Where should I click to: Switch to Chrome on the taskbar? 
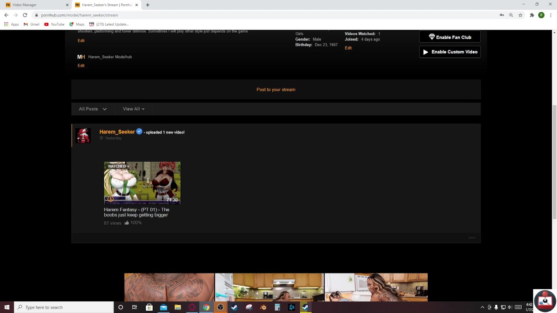tap(206, 307)
